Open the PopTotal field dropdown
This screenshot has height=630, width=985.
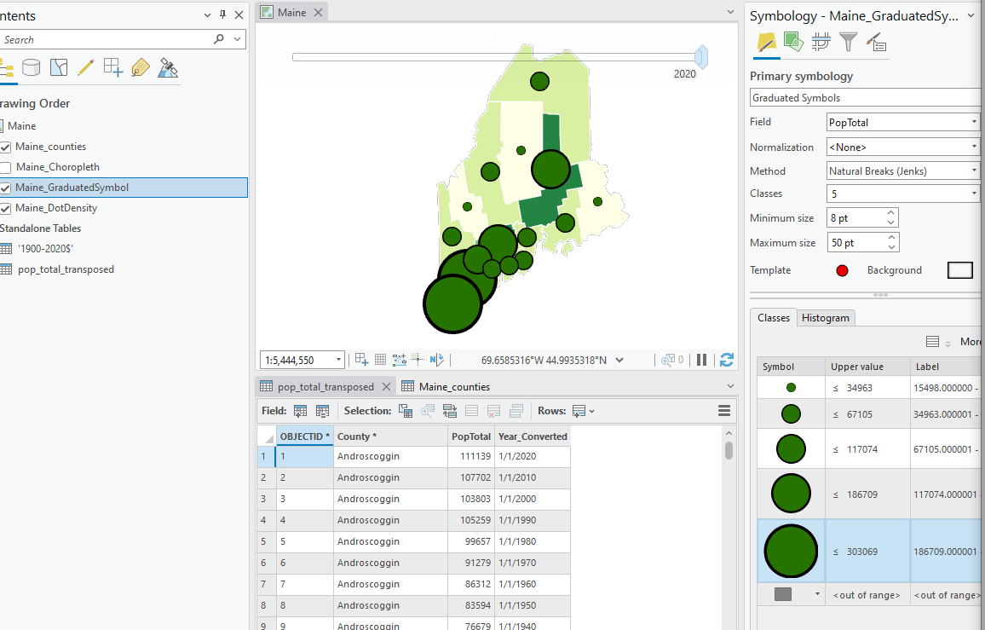coord(974,123)
